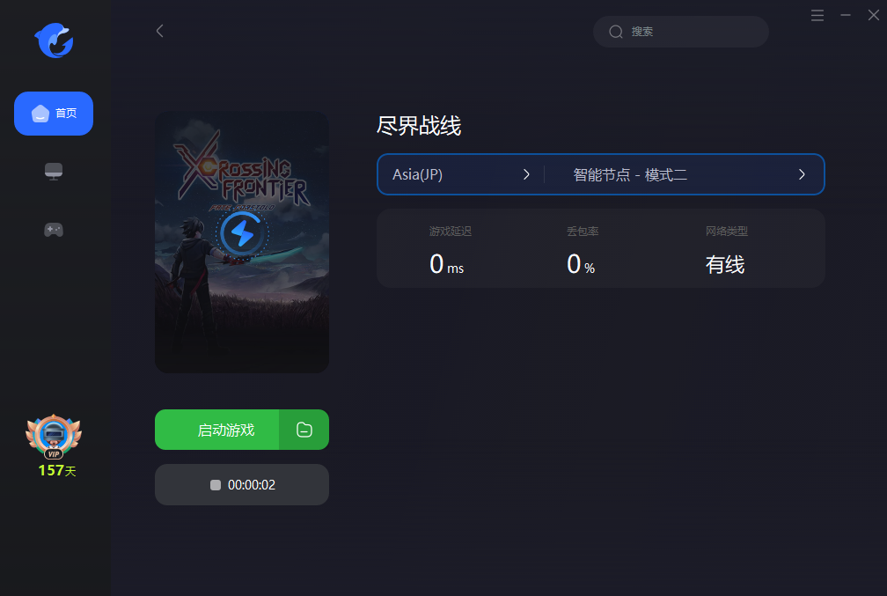
Task: Focus the 搜索 search field
Action: click(x=681, y=32)
